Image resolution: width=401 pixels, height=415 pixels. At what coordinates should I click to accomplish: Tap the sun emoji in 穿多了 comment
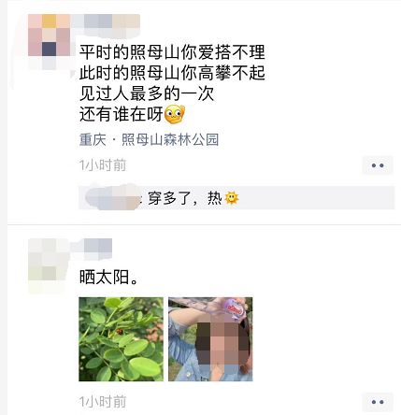(232, 198)
